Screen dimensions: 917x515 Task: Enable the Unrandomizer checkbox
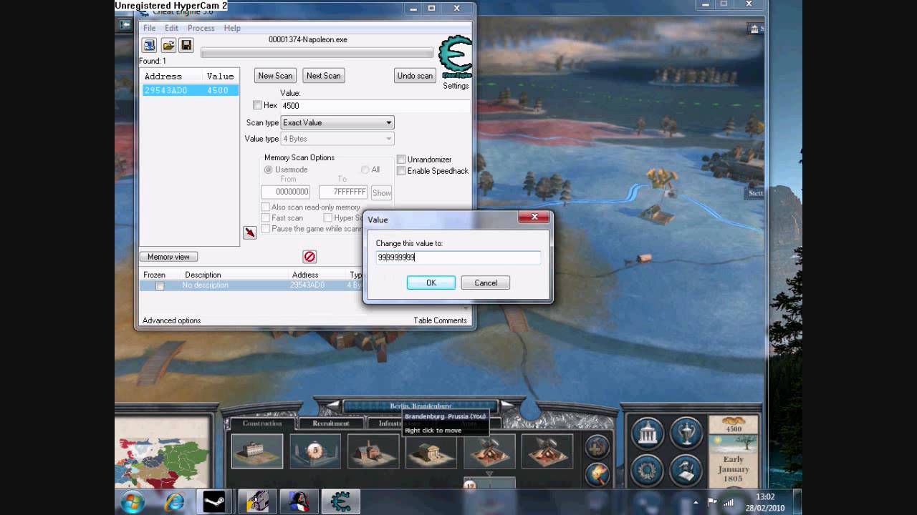tap(401, 160)
